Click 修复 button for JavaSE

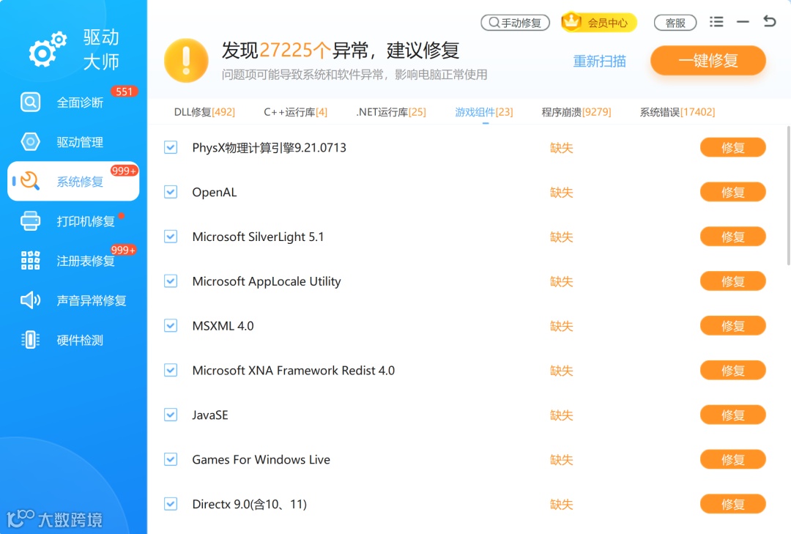(733, 415)
